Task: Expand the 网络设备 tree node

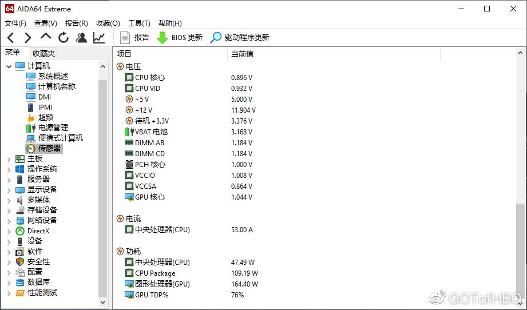Action: [x=9, y=221]
